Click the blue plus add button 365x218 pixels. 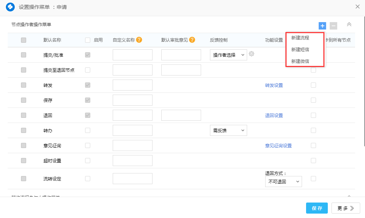[x=322, y=26]
